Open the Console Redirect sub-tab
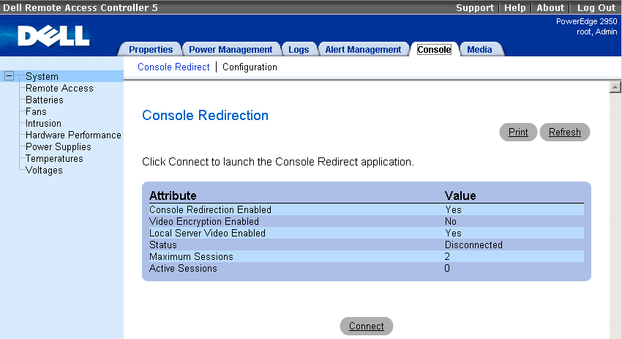 coord(173,67)
